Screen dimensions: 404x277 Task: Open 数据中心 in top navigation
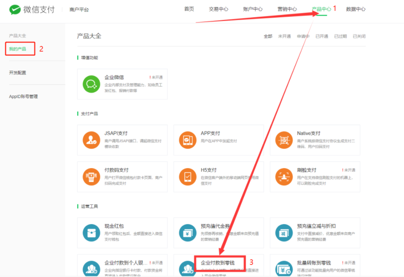click(x=356, y=9)
